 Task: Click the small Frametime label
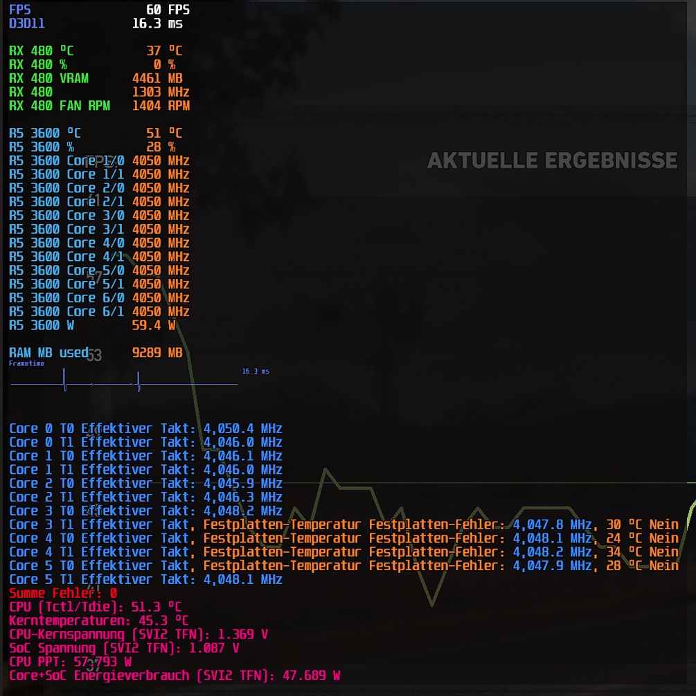pos(27,363)
